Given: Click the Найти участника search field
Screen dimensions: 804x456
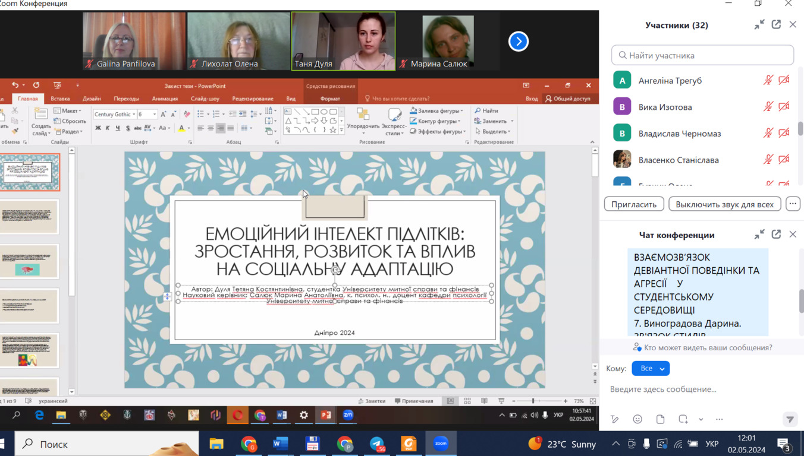Looking at the screenshot, I should tap(702, 55).
